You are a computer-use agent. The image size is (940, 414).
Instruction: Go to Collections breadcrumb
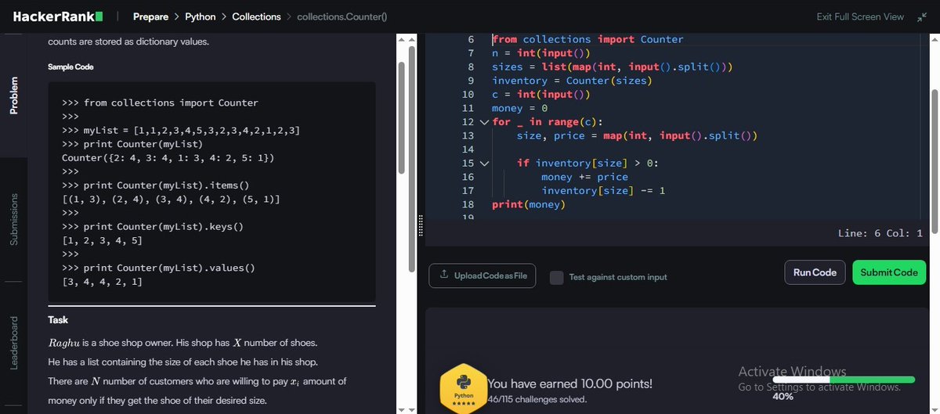pos(257,16)
